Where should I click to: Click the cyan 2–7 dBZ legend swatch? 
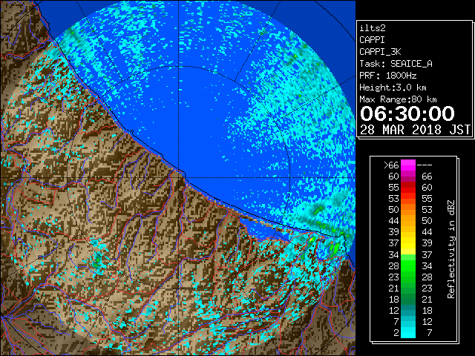[x=408, y=332]
